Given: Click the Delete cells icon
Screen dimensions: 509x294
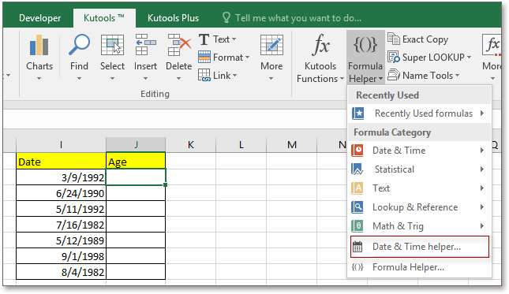Looking at the screenshot, I should [x=179, y=45].
